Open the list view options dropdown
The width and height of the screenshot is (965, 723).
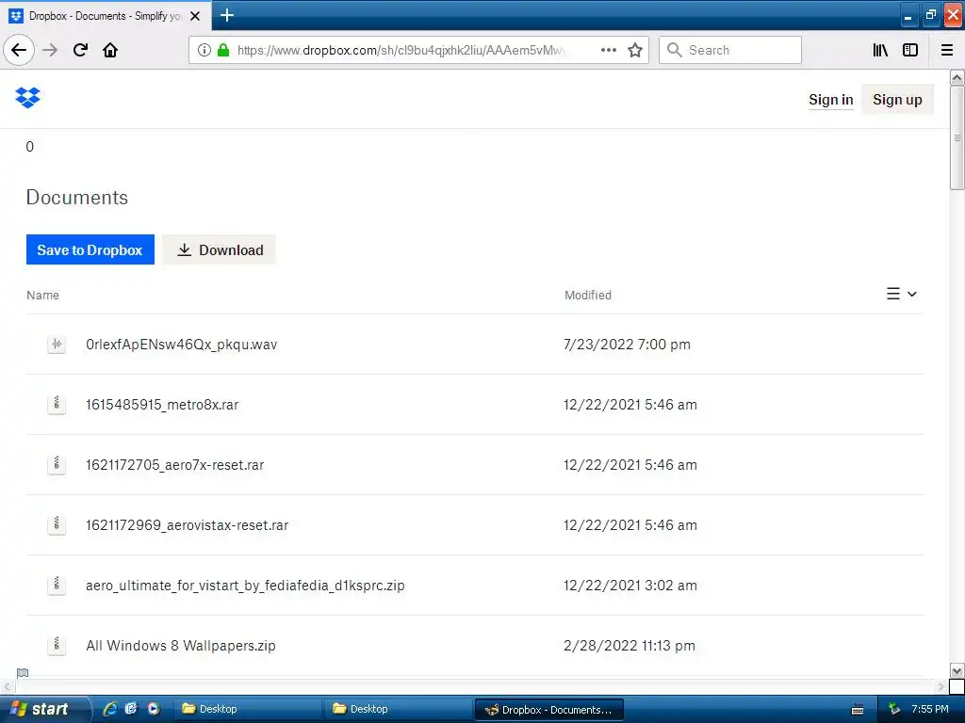click(902, 294)
